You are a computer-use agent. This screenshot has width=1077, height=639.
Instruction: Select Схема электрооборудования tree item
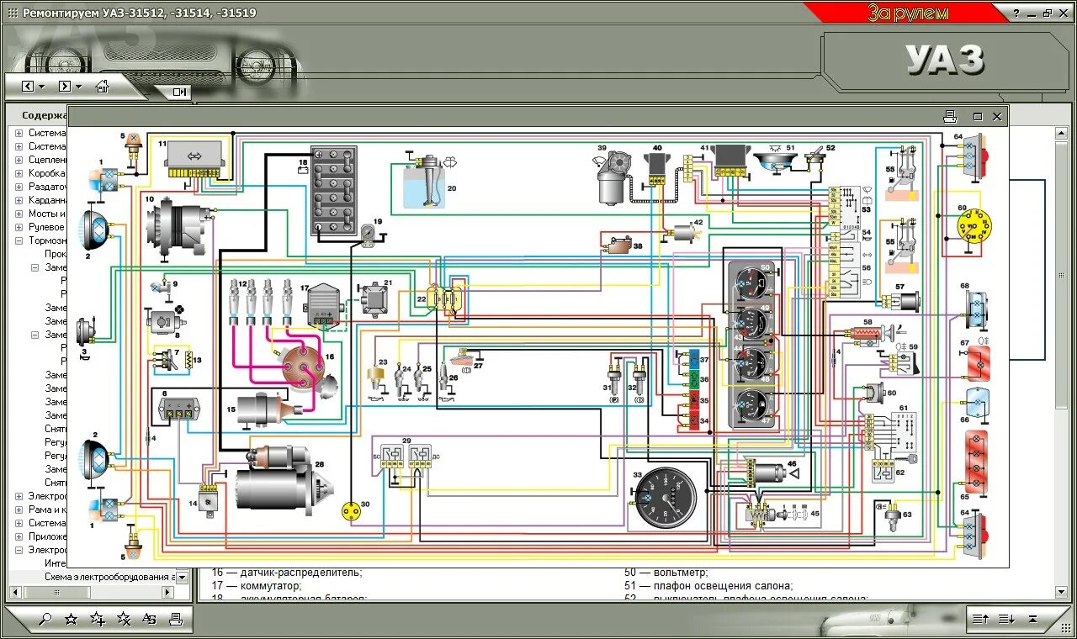(109, 577)
